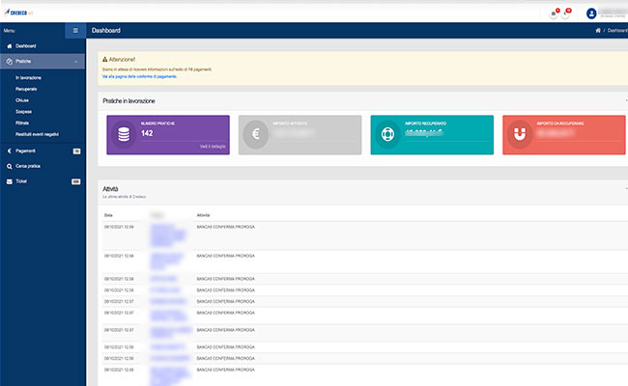This screenshot has width=628, height=386.
Task: Open the Chiuse submenu item
Action: click(22, 100)
